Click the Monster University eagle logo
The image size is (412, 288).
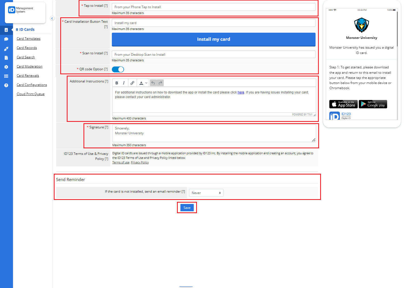[361, 25]
